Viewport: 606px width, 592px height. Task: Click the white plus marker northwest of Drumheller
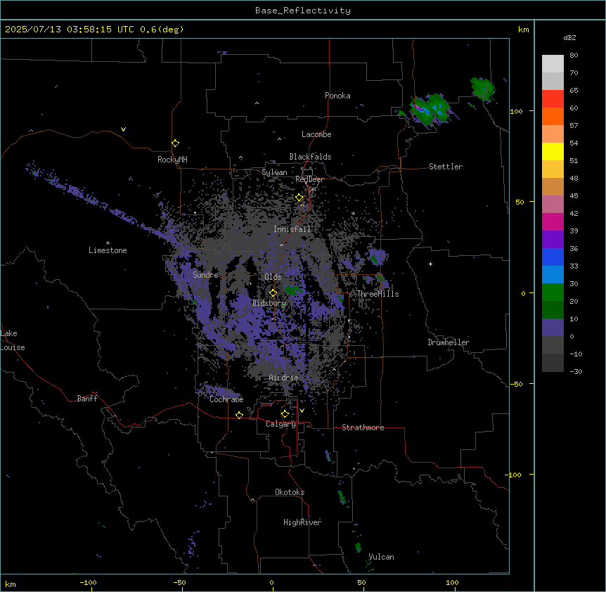pos(430,264)
